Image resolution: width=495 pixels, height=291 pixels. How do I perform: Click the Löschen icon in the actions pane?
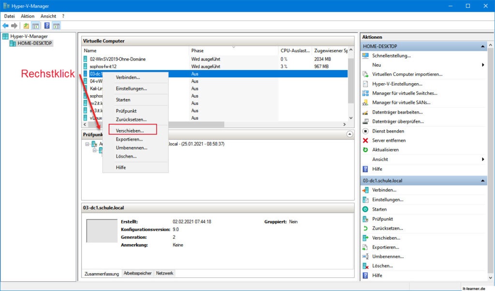pos(365,266)
